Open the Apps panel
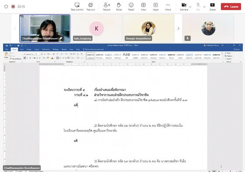Viewport: 245px width, 172px height. point(156,7)
